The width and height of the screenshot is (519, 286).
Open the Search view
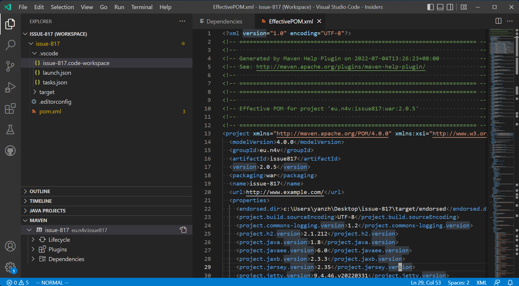pos(10,45)
